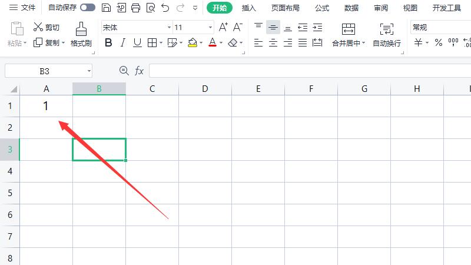Expand the font size dropdown showing 11
The height and width of the screenshot is (265, 471).
tap(210, 28)
